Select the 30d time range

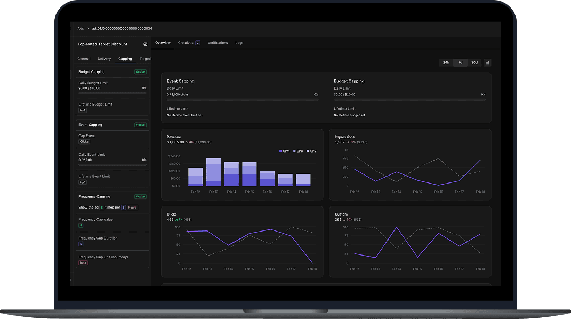[475, 62]
